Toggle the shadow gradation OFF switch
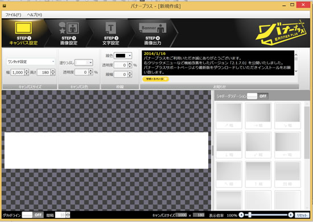The height and width of the screenshot is (222, 313). pos(257,96)
